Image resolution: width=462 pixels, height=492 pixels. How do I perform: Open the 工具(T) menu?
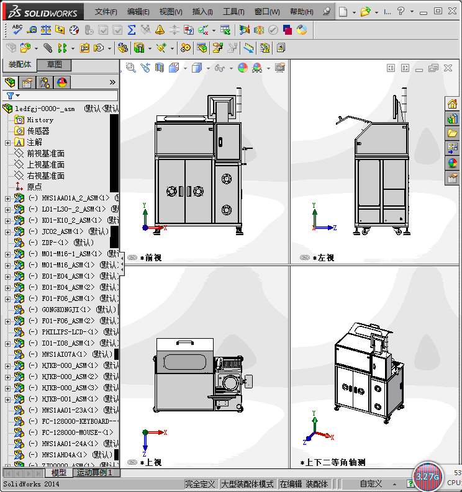click(233, 12)
